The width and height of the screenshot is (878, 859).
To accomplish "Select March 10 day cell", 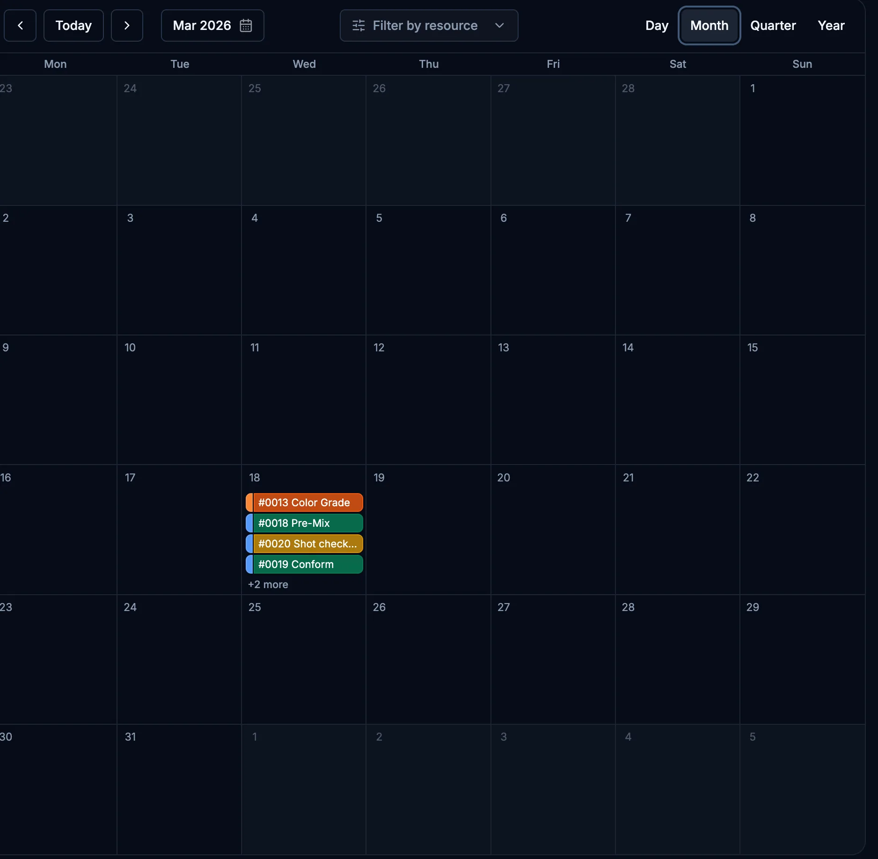I will [x=179, y=400].
